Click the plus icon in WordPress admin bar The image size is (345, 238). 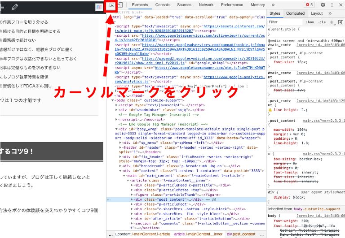point(2,7)
